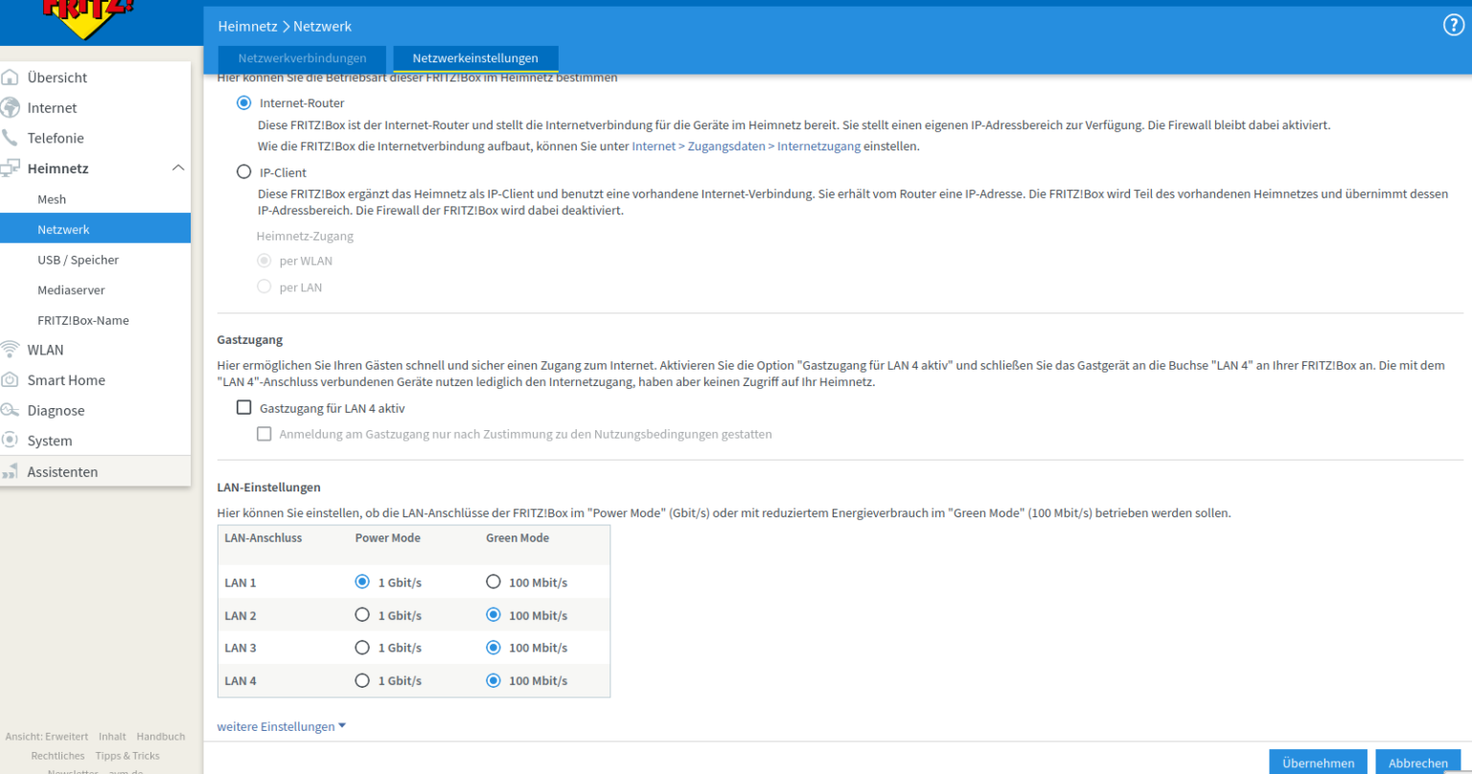This screenshot has height=774, width=1472.
Task: Click Inhalt footer link
Action: coord(112,737)
